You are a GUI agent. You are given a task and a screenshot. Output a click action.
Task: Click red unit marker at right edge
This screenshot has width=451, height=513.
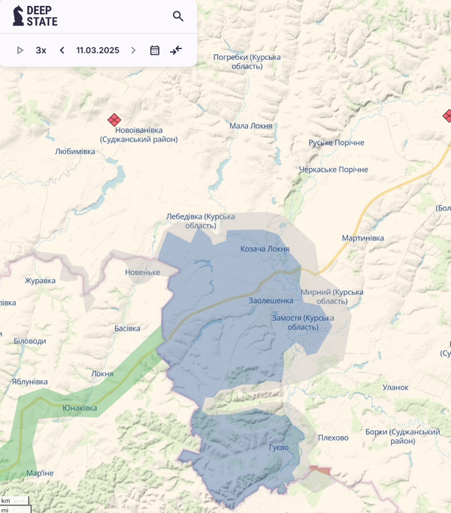[448, 116]
